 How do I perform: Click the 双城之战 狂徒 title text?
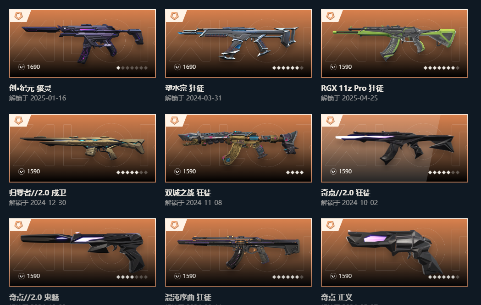(x=188, y=193)
